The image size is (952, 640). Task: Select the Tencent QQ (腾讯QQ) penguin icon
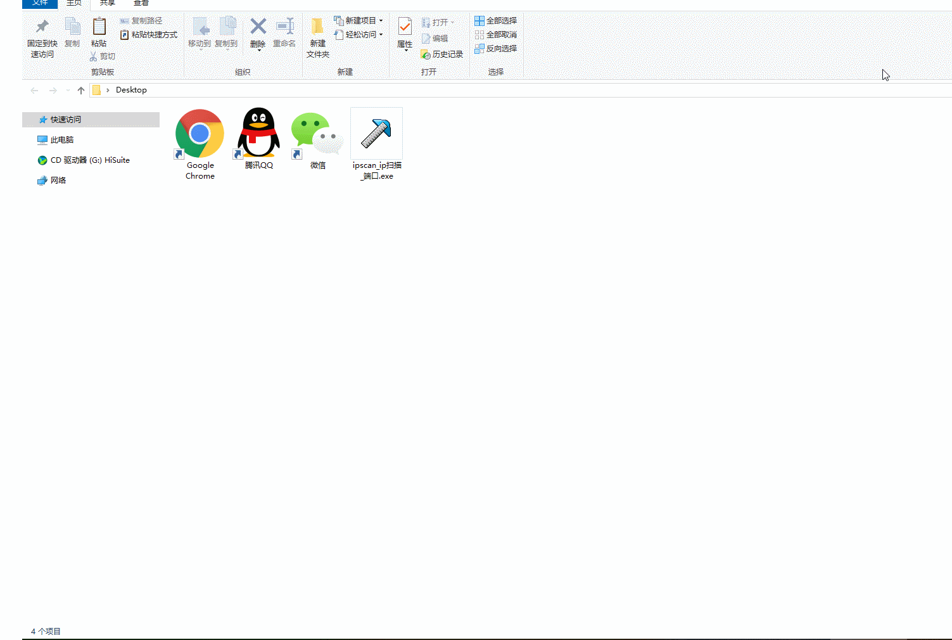(x=258, y=132)
